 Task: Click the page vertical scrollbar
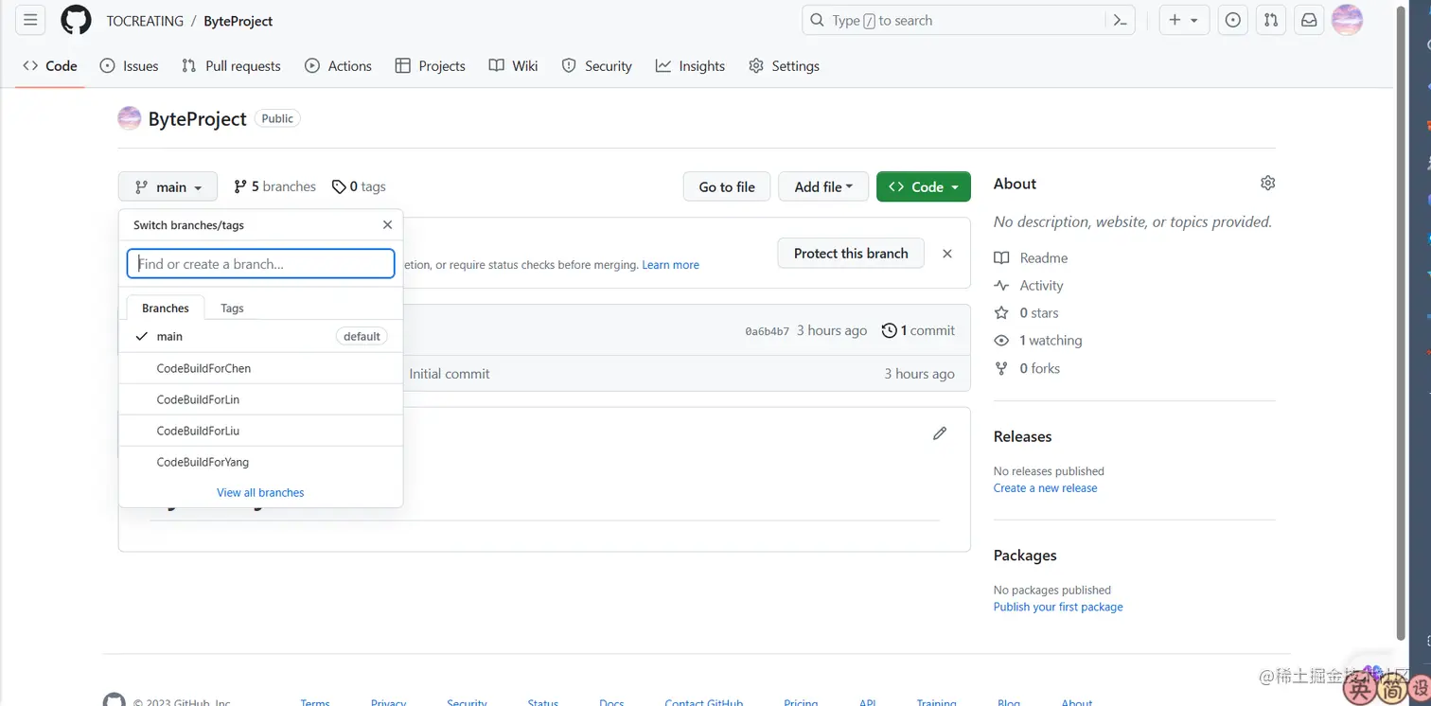click(1401, 322)
